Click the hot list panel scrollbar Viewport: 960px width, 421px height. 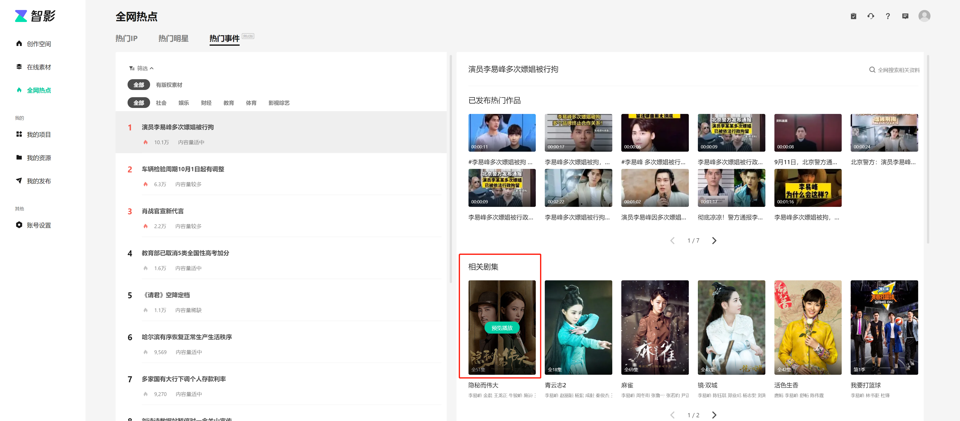click(x=450, y=169)
